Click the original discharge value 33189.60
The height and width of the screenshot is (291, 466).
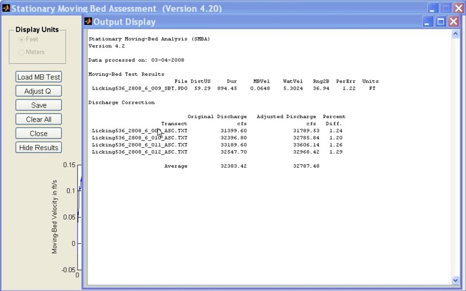(x=234, y=145)
